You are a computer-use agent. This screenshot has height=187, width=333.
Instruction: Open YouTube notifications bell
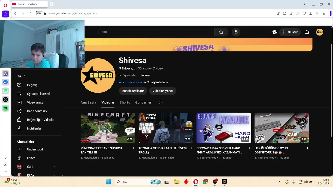(x=307, y=32)
